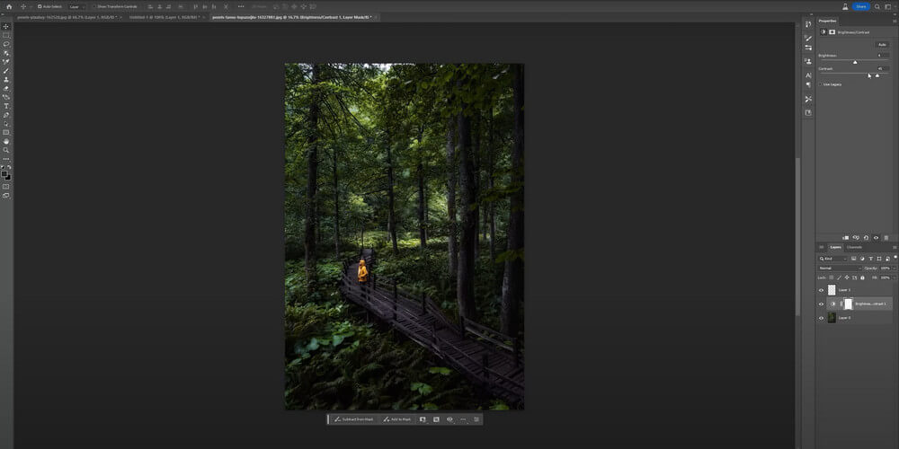Image resolution: width=899 pixels, height=449 pixels.
Task: Open the Layers panel menu
Action: 895,248
